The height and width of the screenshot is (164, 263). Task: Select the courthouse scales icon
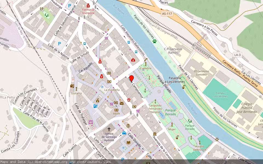click(x=128, y=126)
